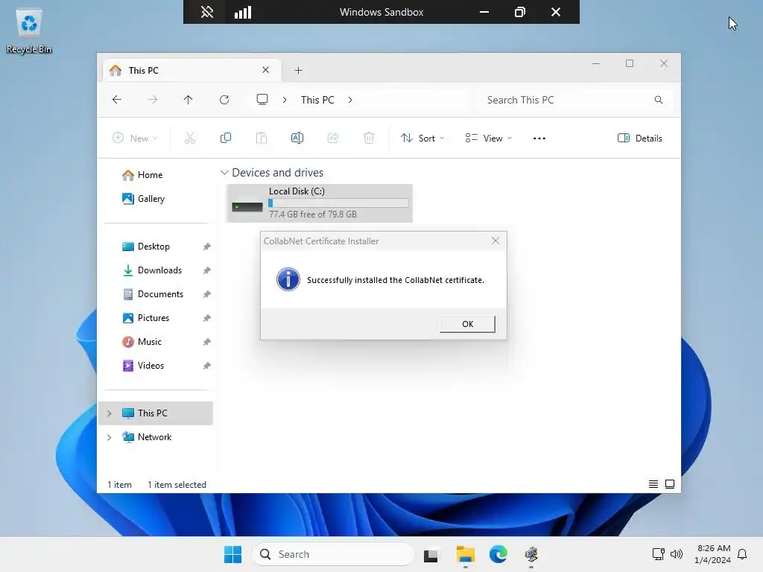Collapse the Devices and drives group
The width and height of the screenshot is (763, 572).
coord(224,173)
